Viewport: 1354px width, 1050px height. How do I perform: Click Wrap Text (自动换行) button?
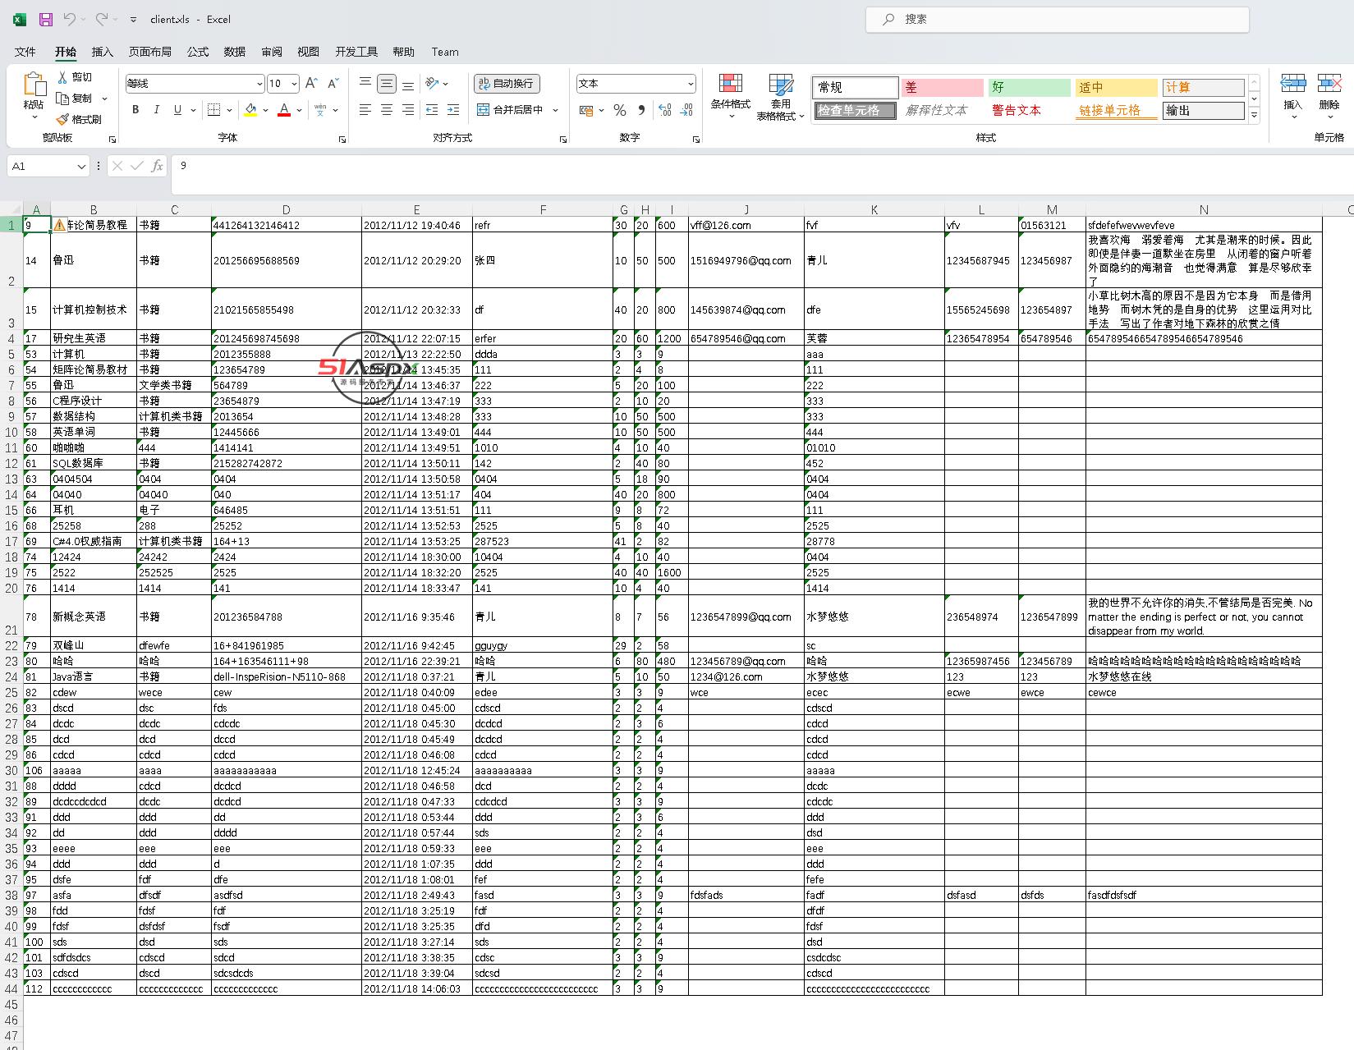point(506,83)
